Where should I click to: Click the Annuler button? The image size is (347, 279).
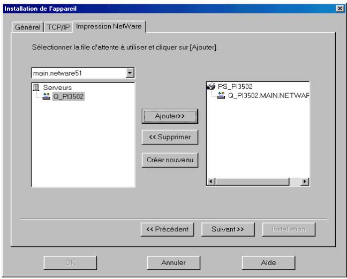point(174,263)
